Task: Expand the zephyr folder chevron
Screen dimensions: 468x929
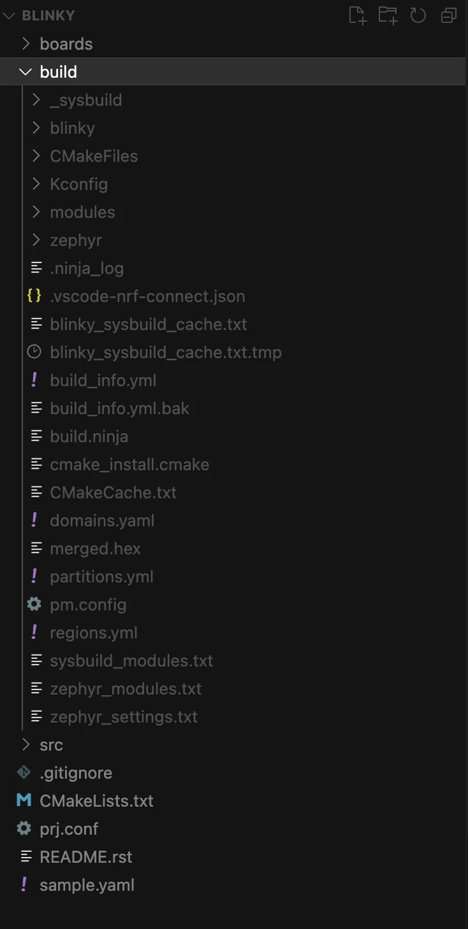Action: tap(36, 240)
